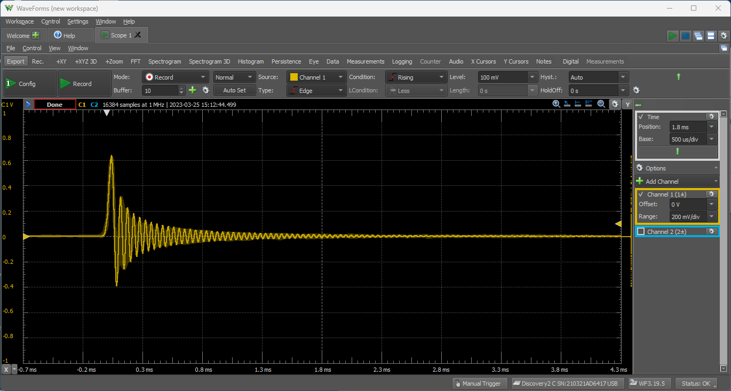Click the Export button
The width and height of the screenshot is (731, 391).
click(x=15, y=61)
